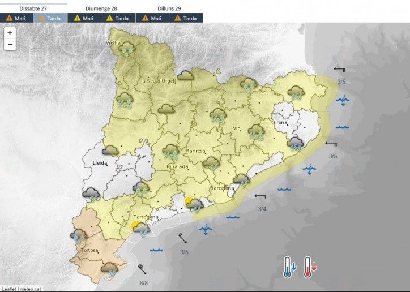Select Dilluns 29 Tarda tab
Viewport: 410px width, 292px height.
tap(186, 18)
